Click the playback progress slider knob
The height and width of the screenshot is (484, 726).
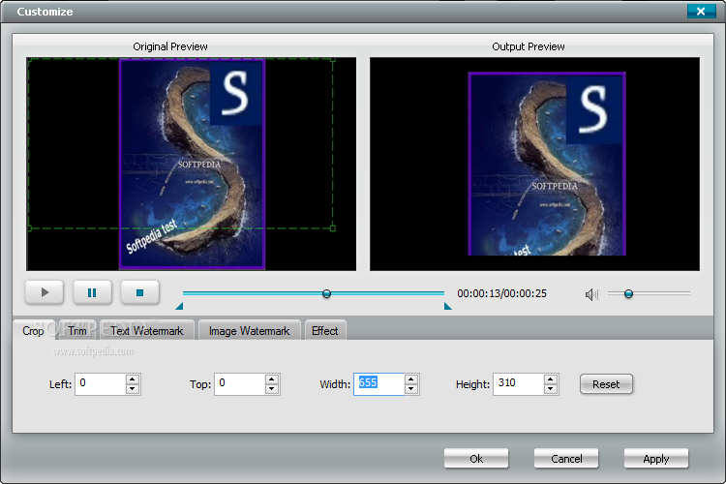326,293
